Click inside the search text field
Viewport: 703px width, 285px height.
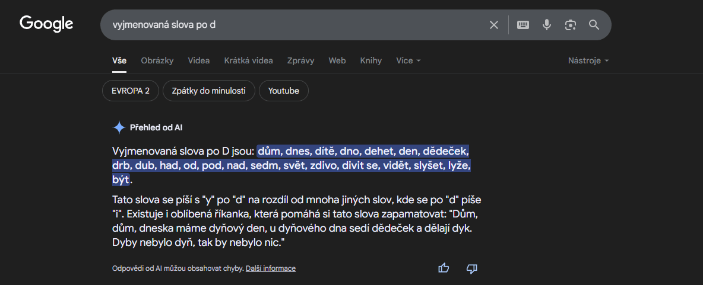291,25
